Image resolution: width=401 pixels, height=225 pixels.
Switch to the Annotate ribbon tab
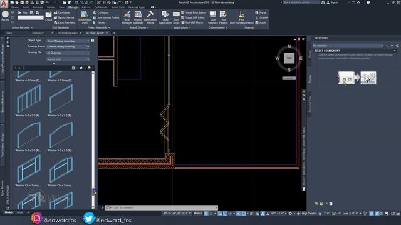pos(38,7)
